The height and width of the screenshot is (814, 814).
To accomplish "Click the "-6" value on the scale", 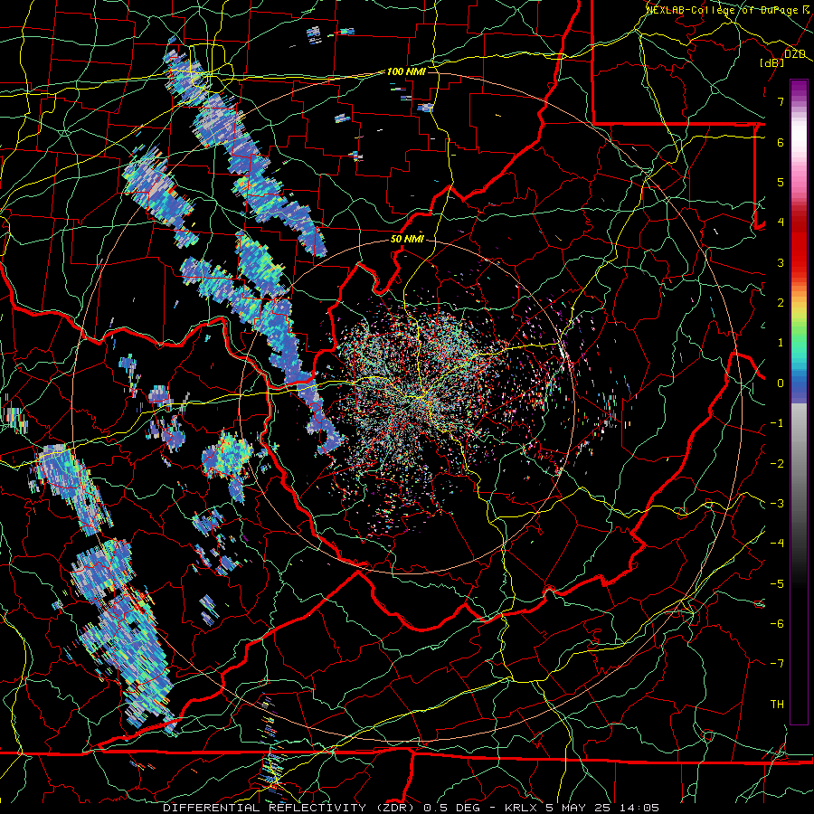I will click(x=777, y=624).
